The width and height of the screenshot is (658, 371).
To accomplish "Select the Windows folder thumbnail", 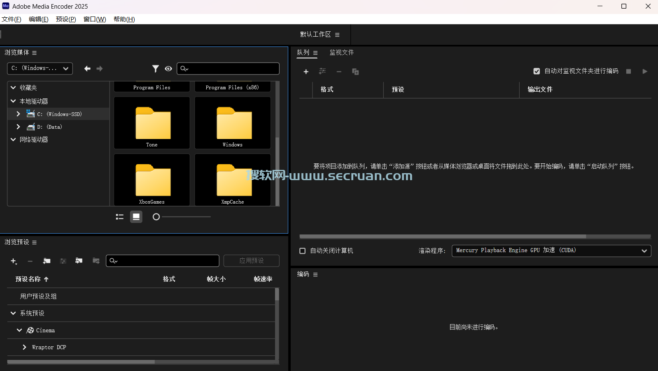I will click(x=233, y=123).
